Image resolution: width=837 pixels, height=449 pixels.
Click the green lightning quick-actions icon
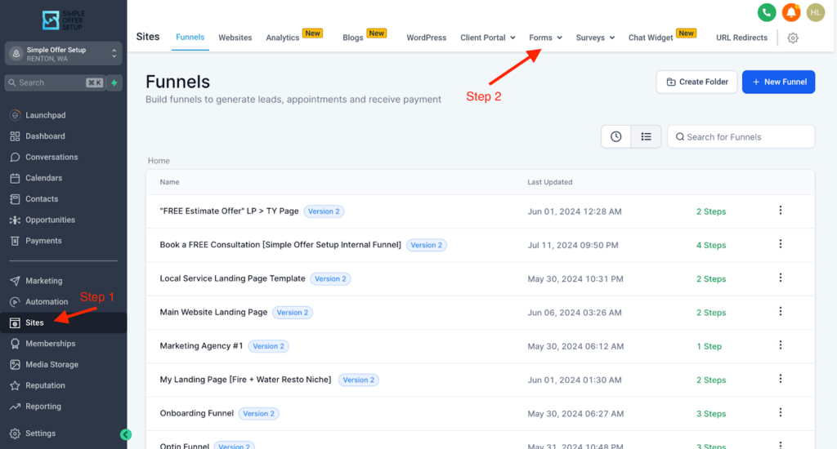(114, 82)
